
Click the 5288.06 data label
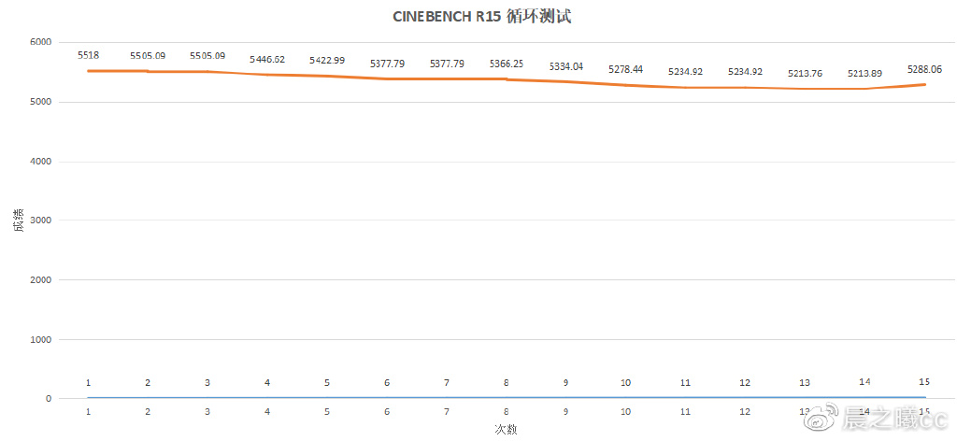pyautogui.click(x=924, y=68)
